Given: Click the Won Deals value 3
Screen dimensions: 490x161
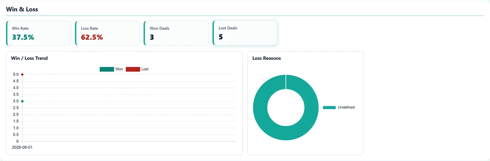Looking at the screenshot, I should (x=152, y=37).
